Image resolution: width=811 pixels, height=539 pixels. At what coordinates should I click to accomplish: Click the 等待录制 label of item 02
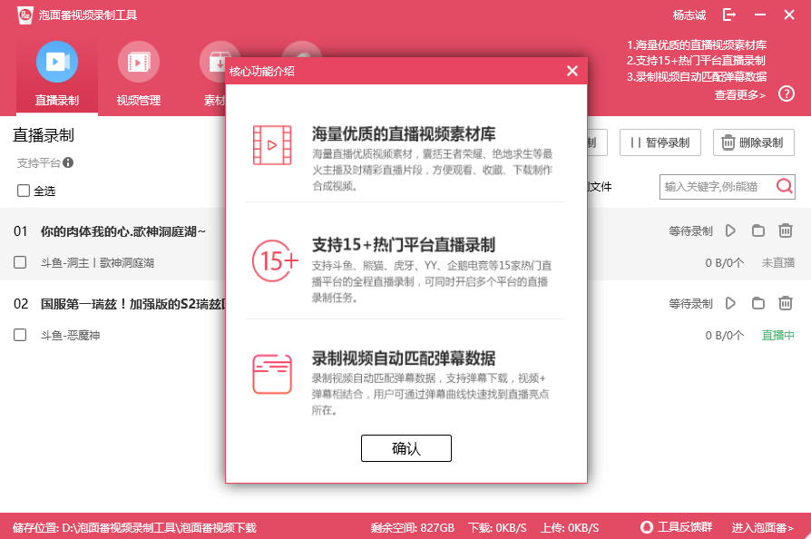(x=690, y=304)
